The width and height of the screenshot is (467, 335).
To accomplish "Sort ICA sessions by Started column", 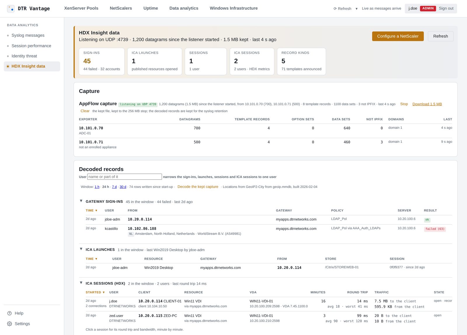I will pyautogui.click(x=95, y=292).
